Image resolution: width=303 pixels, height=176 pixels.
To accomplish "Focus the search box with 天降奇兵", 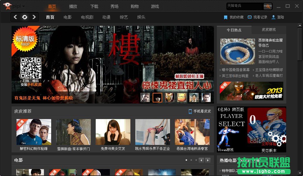I will pos(245,6).
